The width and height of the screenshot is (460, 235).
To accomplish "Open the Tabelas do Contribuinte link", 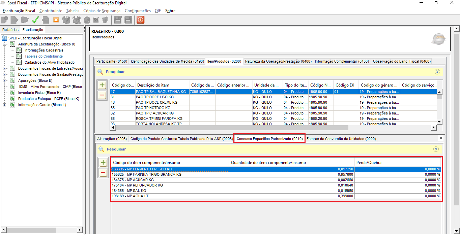I will tap(44, 56).
